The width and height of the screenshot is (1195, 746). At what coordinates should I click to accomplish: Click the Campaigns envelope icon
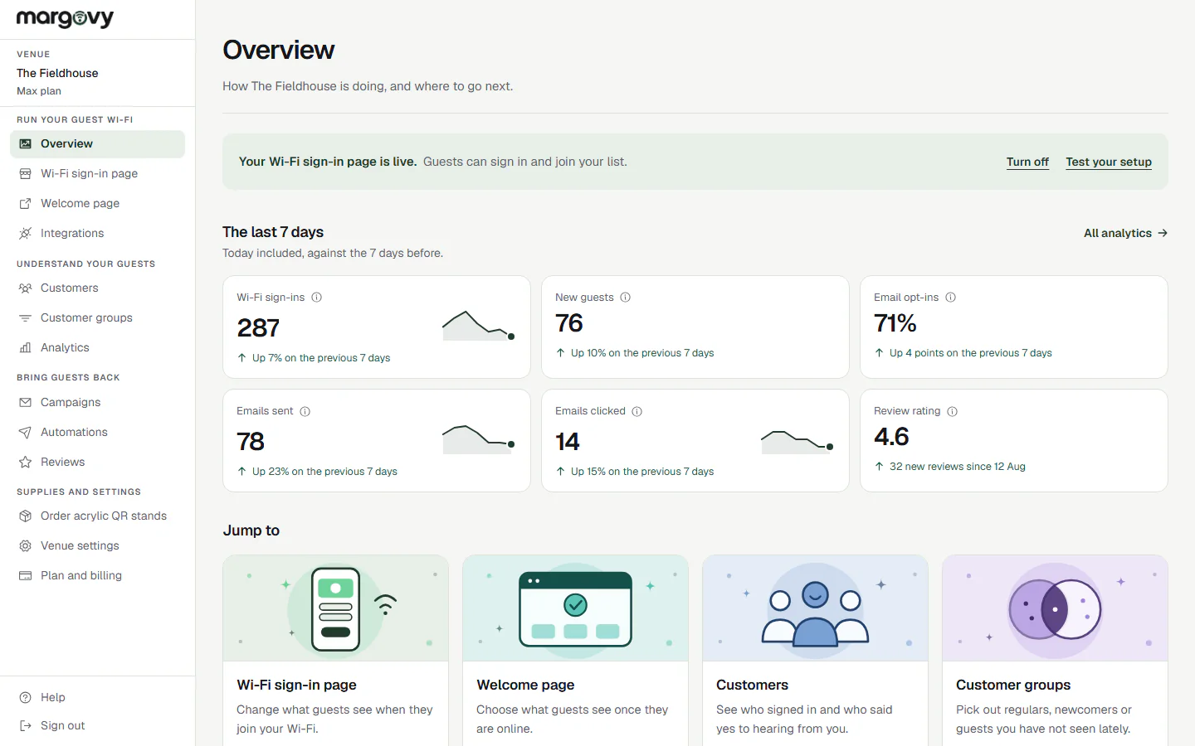point(26,402)
